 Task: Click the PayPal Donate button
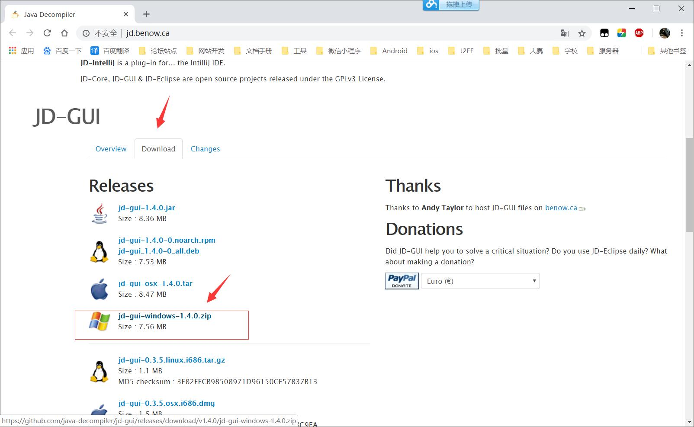click(x=402, y=281)
